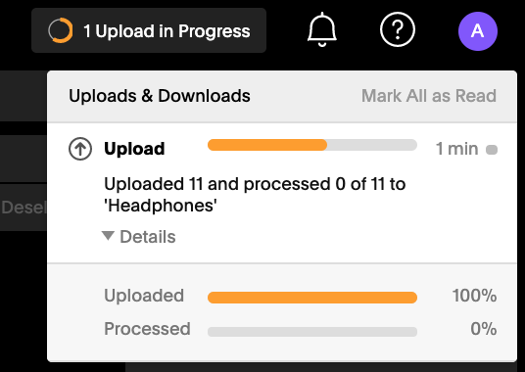Open the 1 Upload in Progress dropdown

pyautogui.click(x=149, y=30)
